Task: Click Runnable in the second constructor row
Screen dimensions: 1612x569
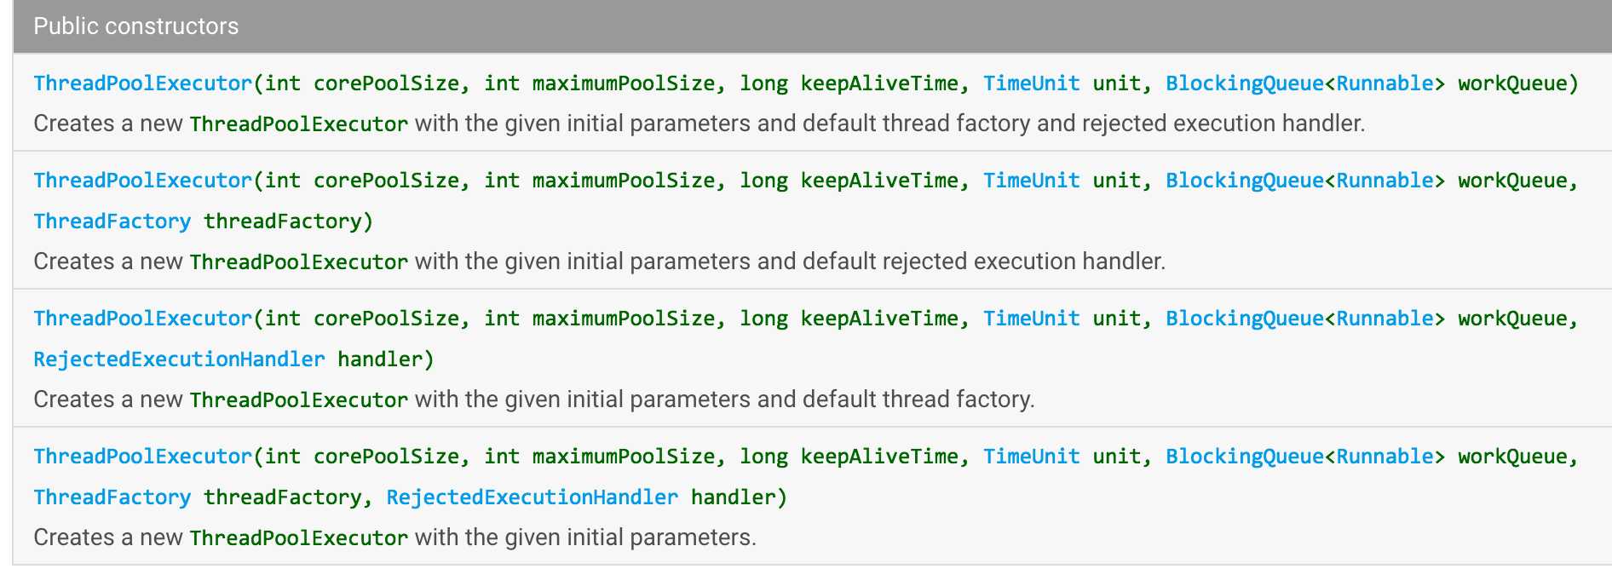Action: (x=1385, y=181)
